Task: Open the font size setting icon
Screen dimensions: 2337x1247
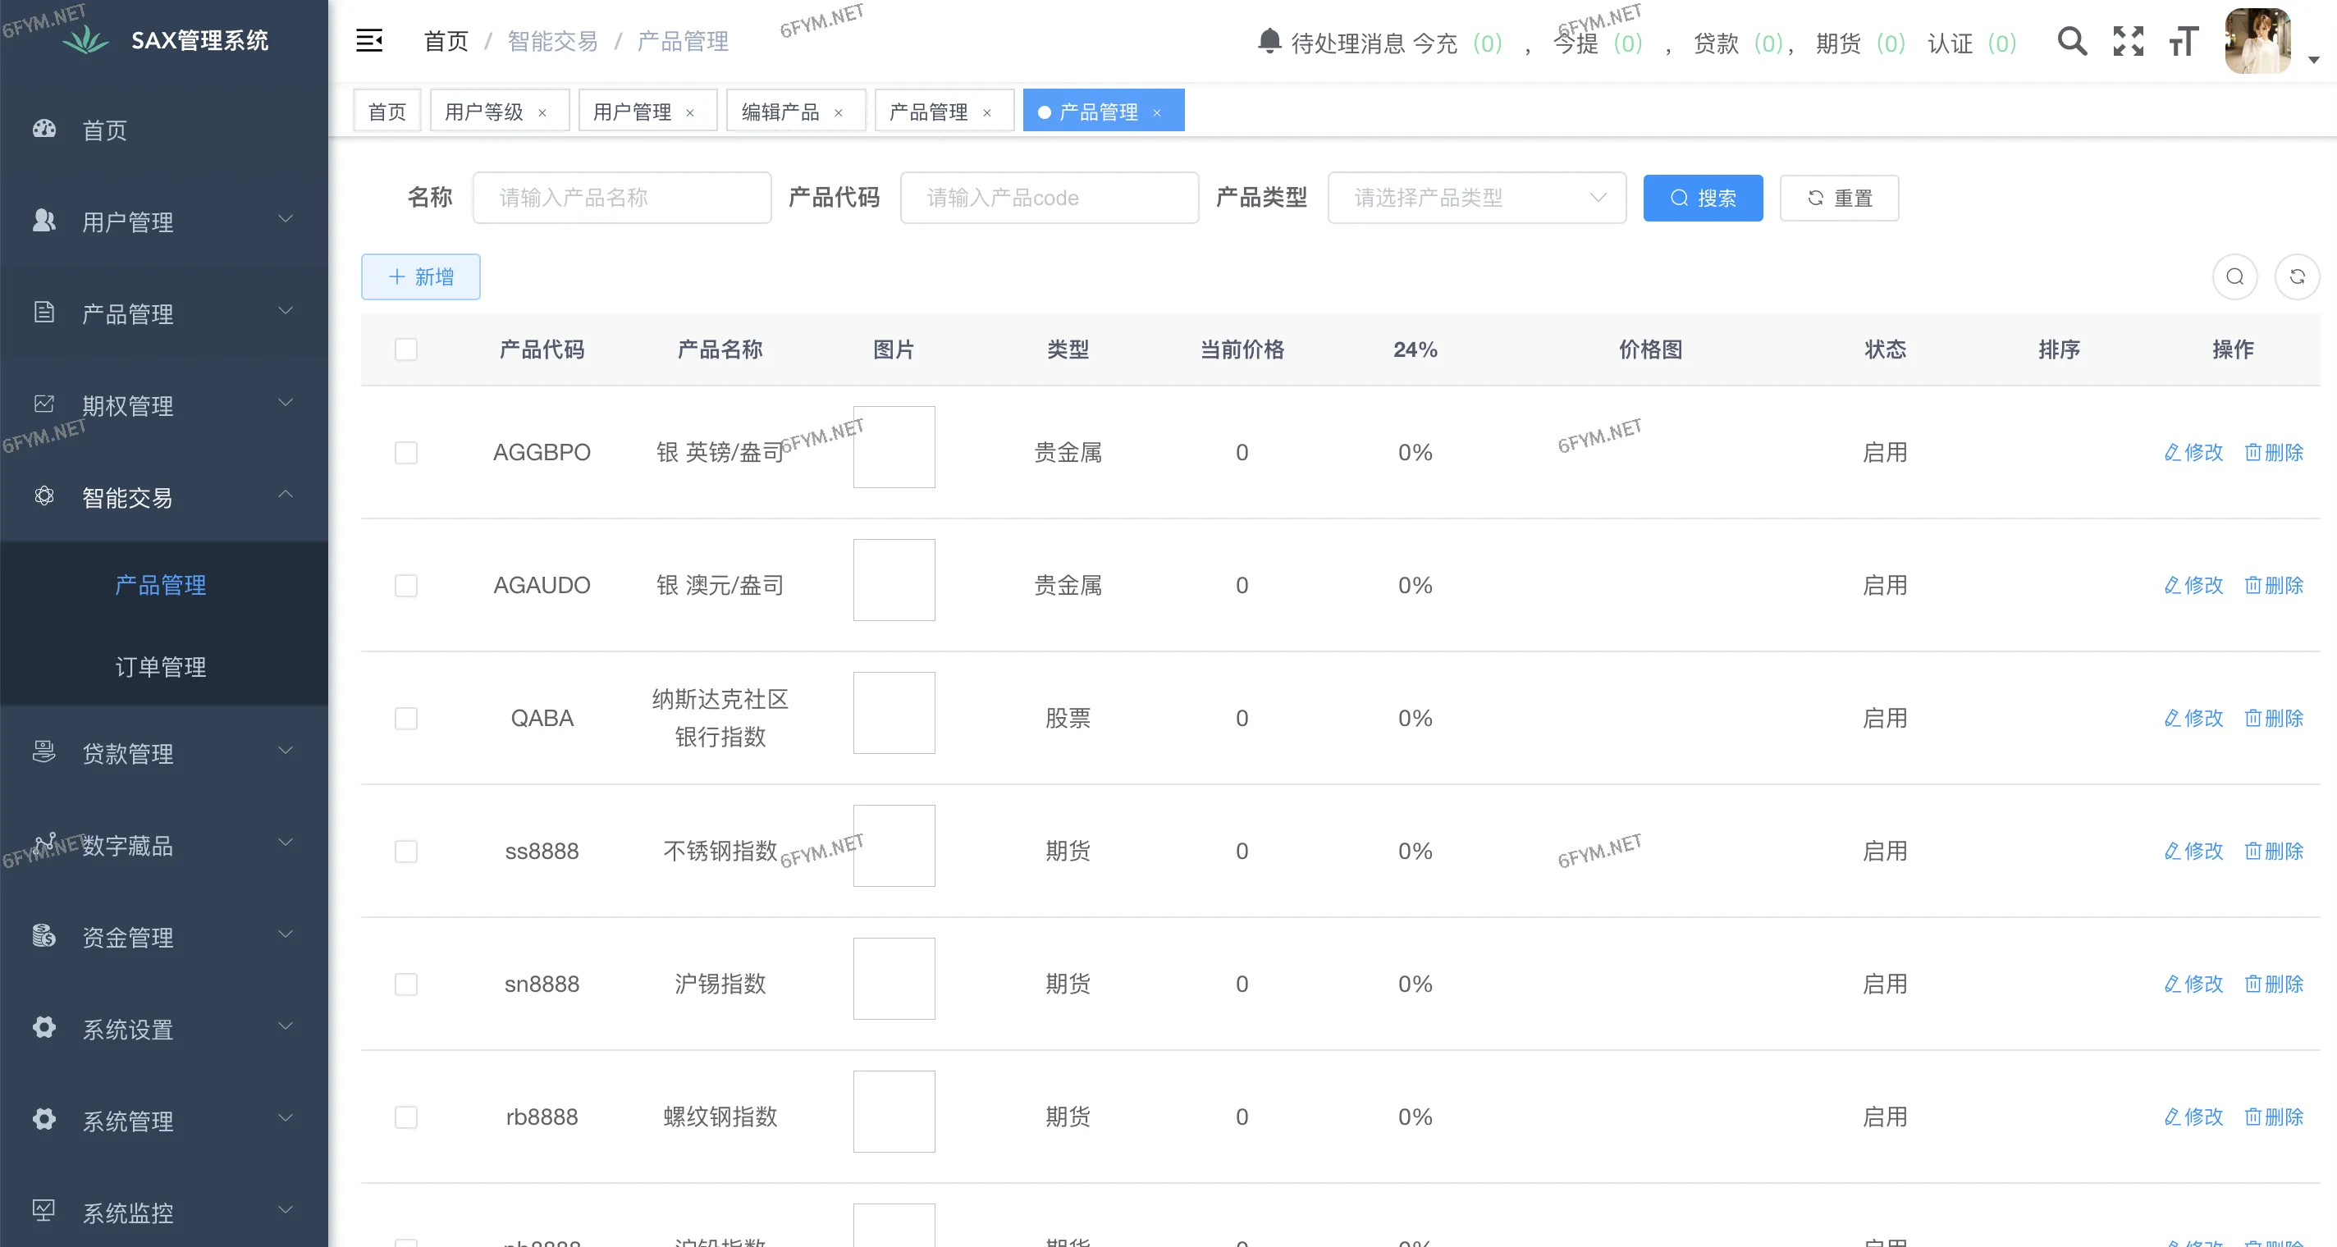Action: [x=2184, y=42]
